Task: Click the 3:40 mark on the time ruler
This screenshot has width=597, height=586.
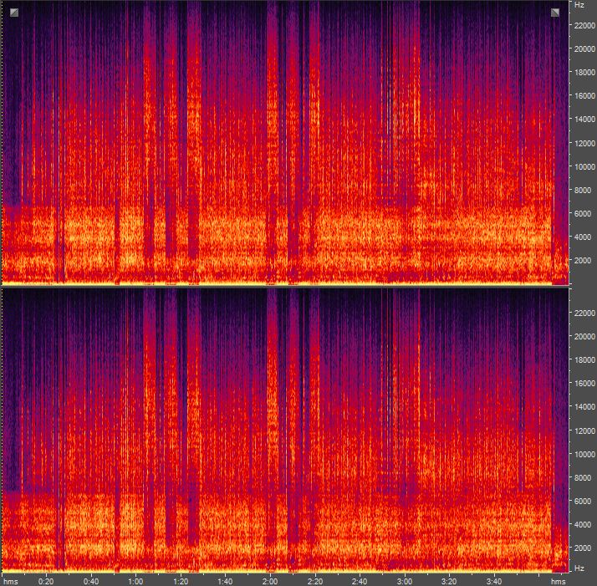Action: [494, 582]
